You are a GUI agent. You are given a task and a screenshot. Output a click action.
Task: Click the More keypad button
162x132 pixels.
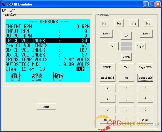(145, 120)
